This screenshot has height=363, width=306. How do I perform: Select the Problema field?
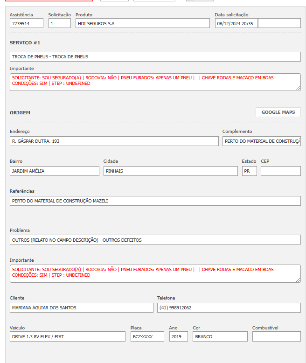coord(155,240)
